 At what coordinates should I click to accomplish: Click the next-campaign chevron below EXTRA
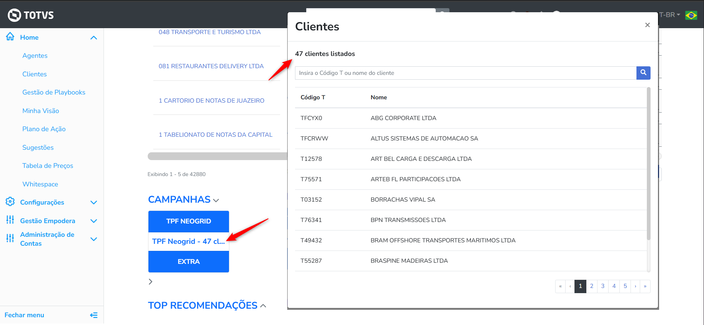pos(150,282)
